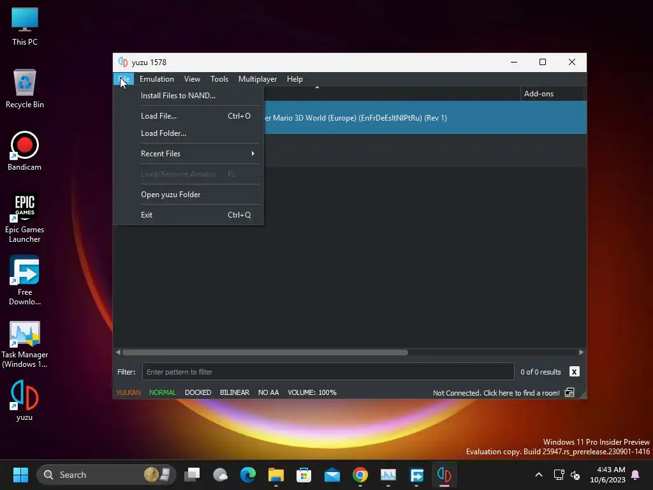The width and height of the screenshot is (653, 490).
Task: Choose Open yuzu Folder menu entry
Action: tap(189, 195)
